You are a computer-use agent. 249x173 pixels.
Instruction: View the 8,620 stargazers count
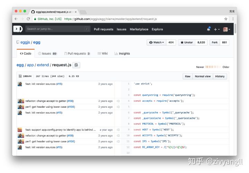click(201, 42)
